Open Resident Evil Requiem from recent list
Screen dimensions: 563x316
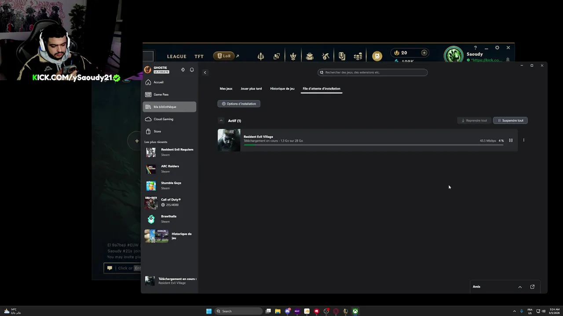pos(169,152)
